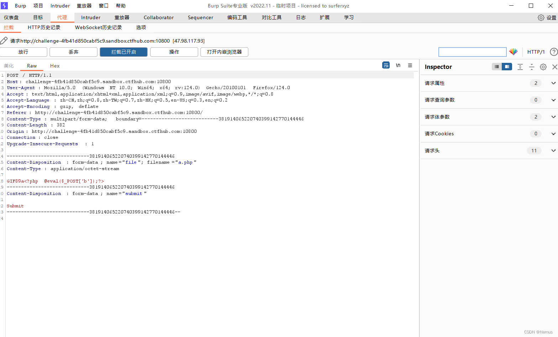Select the 拦截 sub-tab

9,27
